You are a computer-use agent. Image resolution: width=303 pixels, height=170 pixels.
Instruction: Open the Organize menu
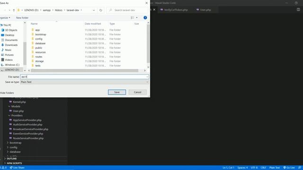5,18
